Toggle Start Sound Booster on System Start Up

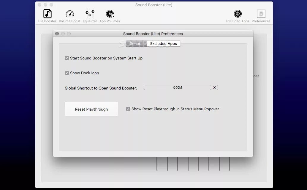67,58
